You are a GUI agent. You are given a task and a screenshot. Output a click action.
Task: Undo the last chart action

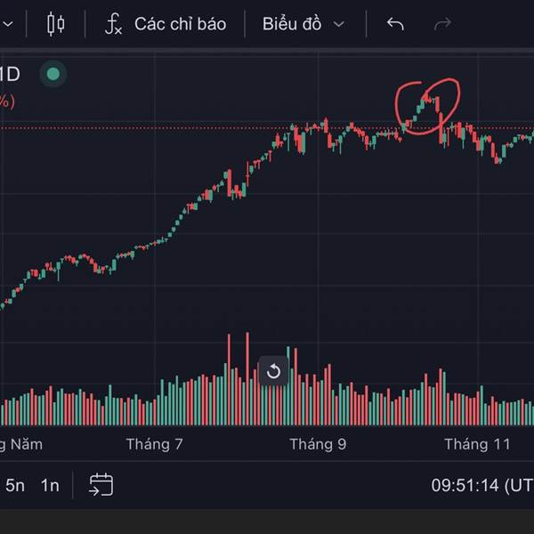(x=396, y=24)
